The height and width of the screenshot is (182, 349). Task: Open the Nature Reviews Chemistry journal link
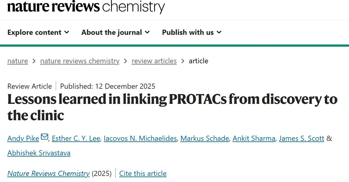(x=48, y=173)
